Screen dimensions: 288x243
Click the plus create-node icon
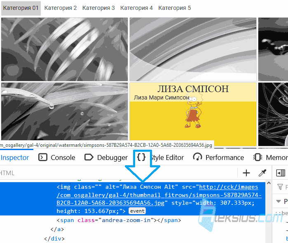point(246,173)
